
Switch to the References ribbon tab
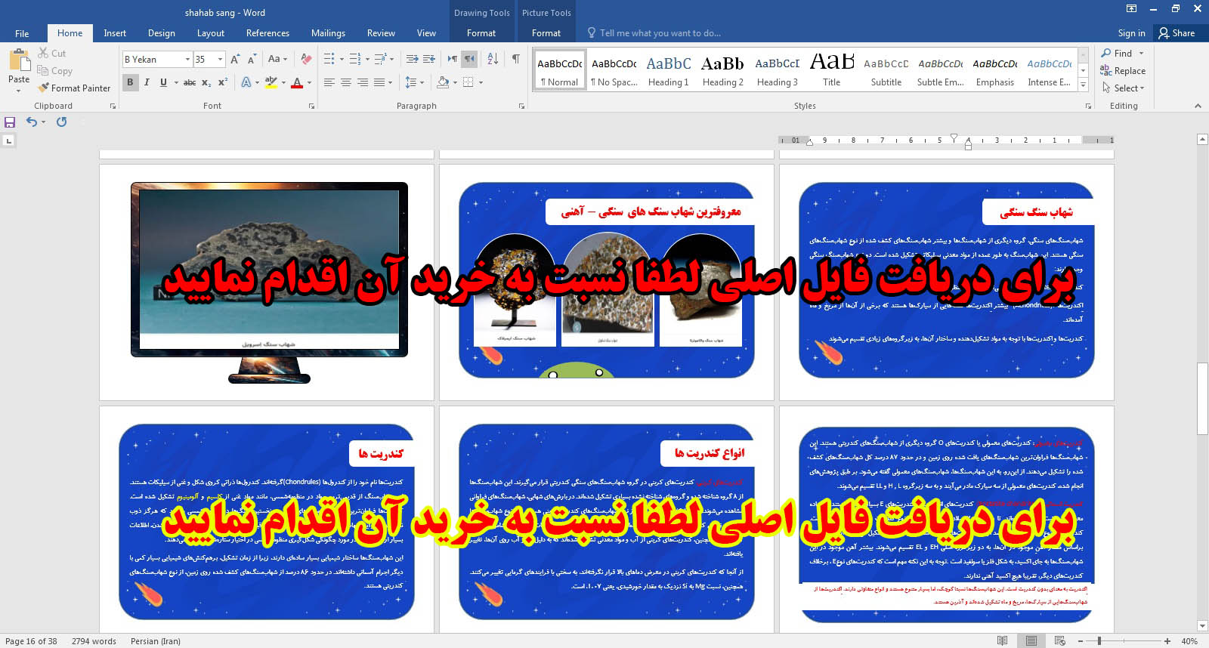tap(267, 33)
